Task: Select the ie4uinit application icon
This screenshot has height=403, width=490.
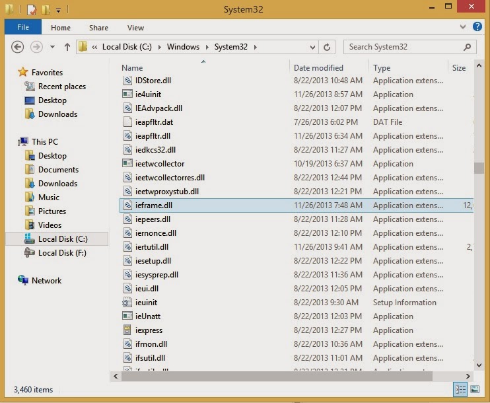Action: pos(127,94)
